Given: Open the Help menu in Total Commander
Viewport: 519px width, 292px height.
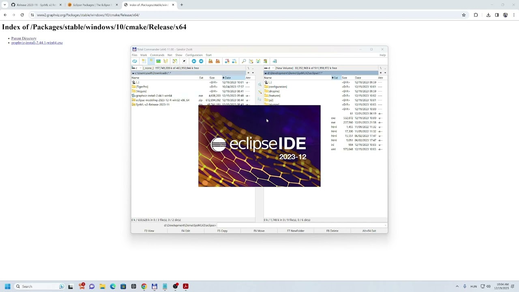Looking at the screenshot, I should (x=383, y=55).
